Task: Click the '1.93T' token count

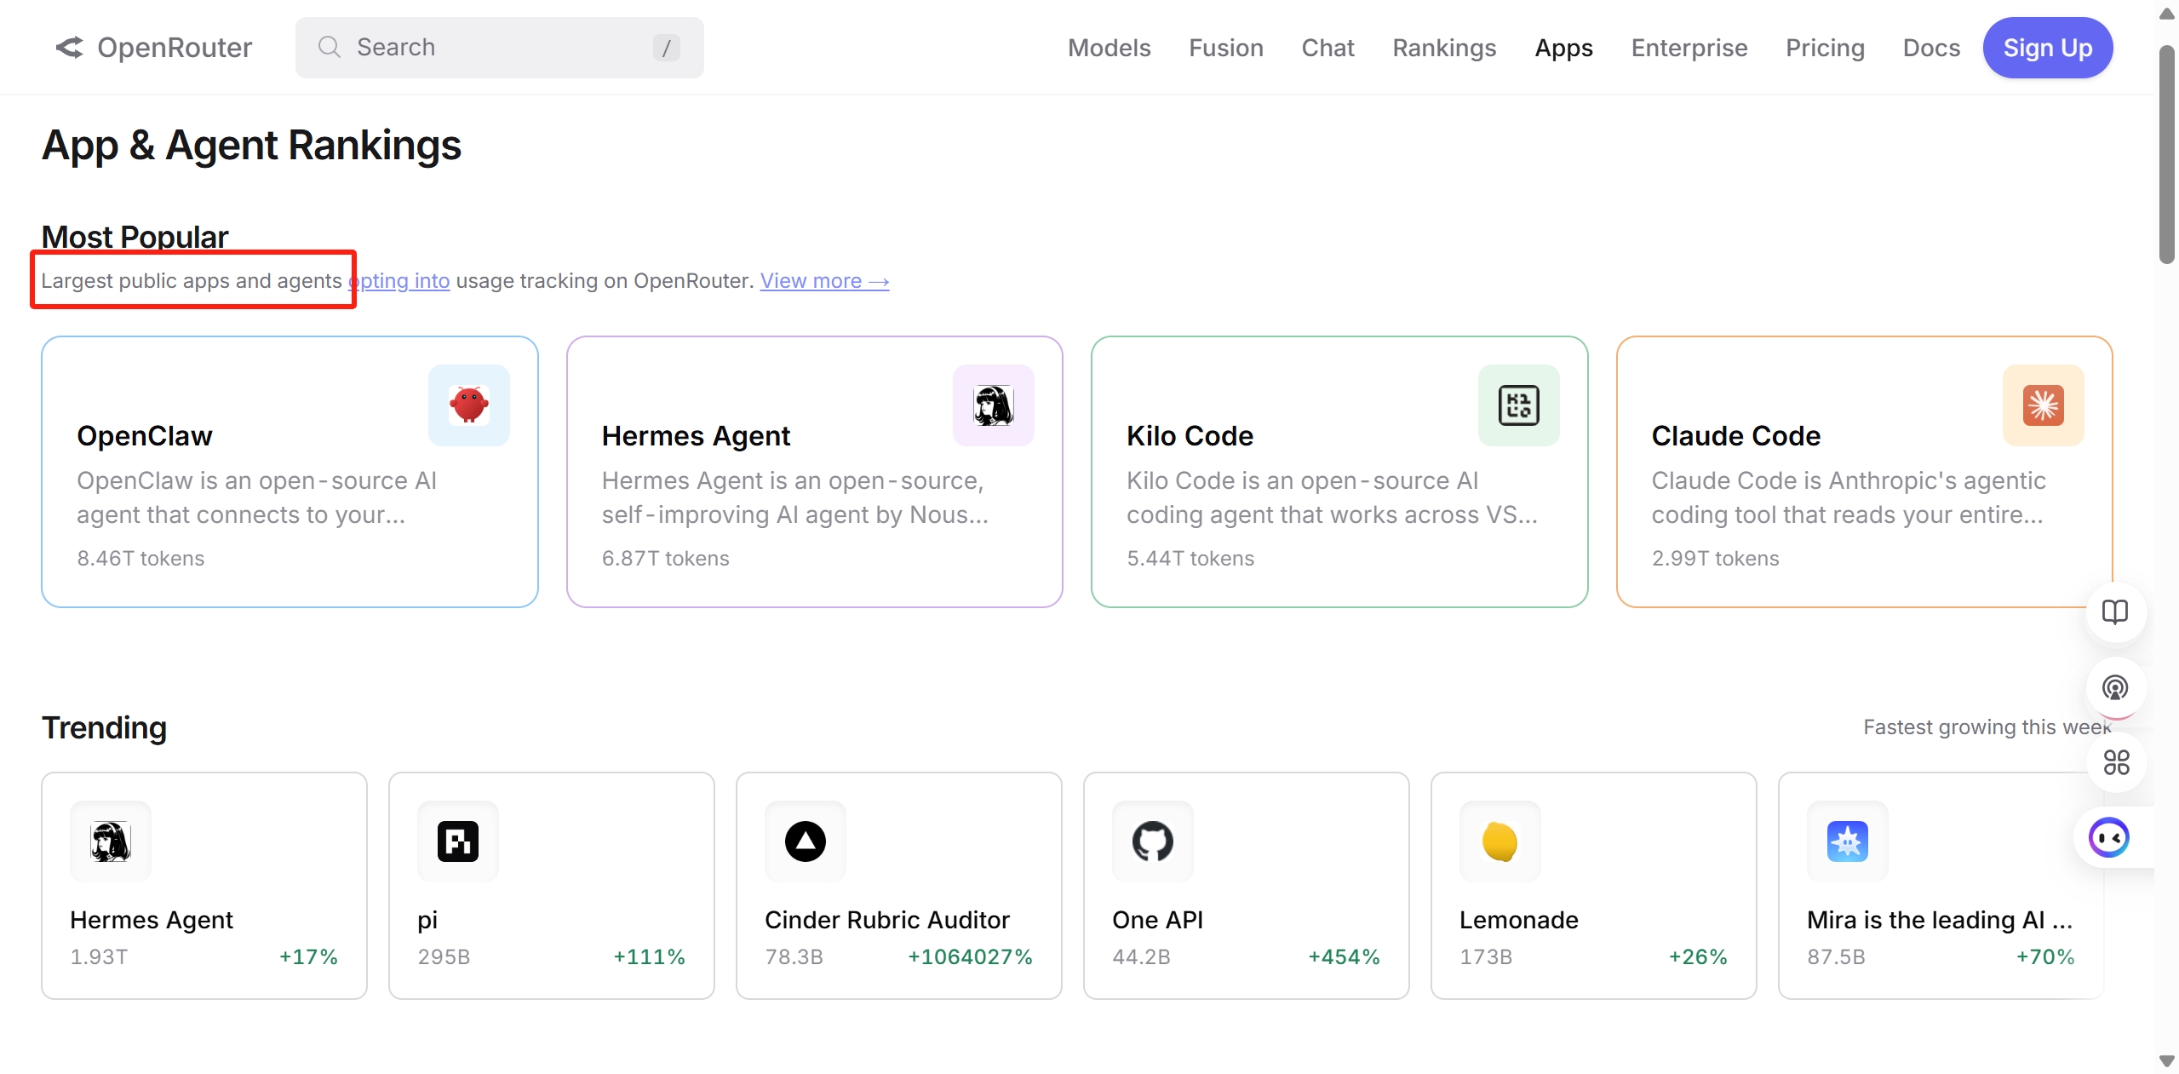Action: [x=99, y=957]
